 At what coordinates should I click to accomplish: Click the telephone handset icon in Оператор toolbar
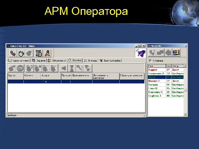click(x=13, y=53)
